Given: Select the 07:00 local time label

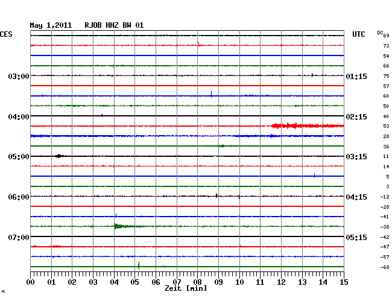Looking at the screenshot, I should point(19,237).
